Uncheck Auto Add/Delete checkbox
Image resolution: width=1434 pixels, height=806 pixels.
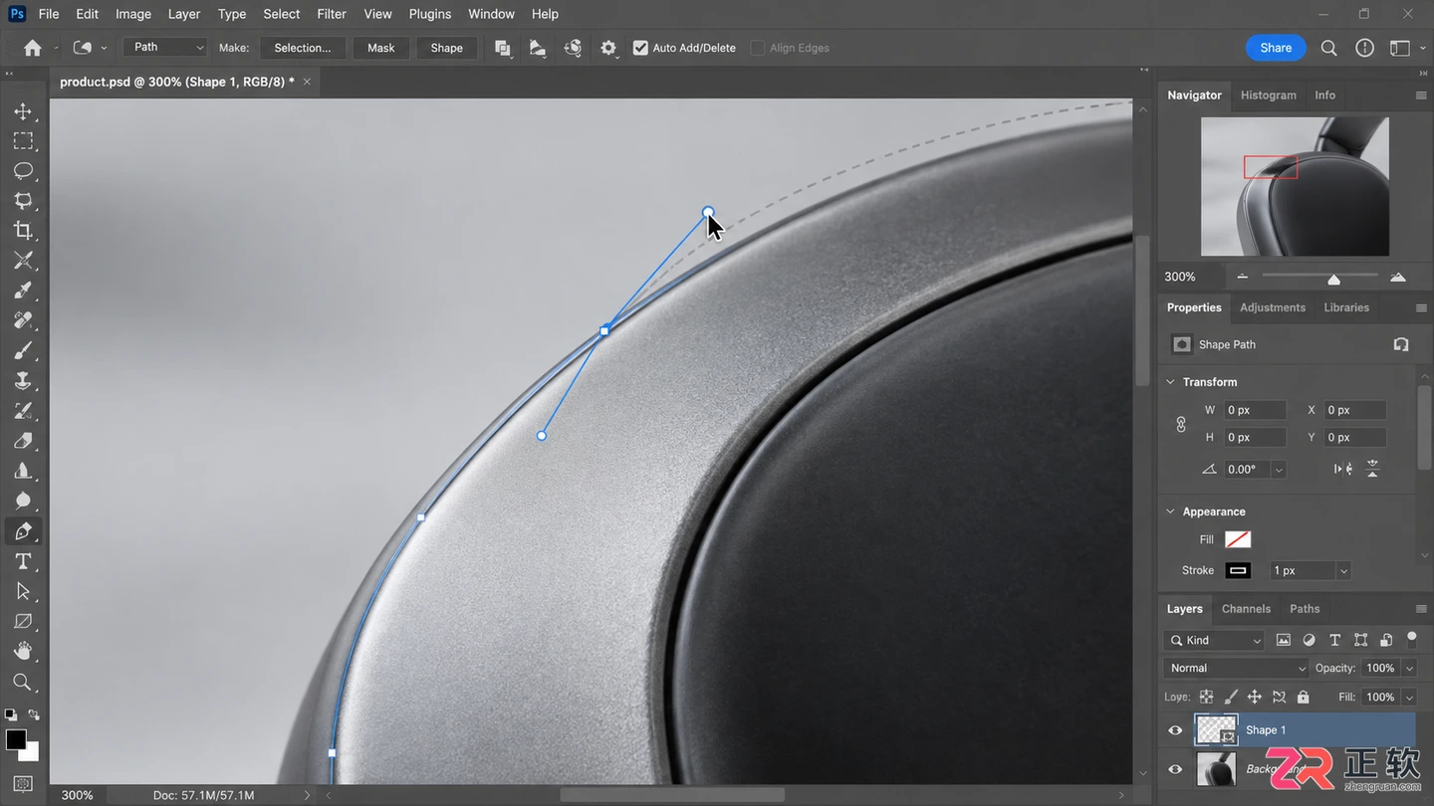click(x=640, y=48)
